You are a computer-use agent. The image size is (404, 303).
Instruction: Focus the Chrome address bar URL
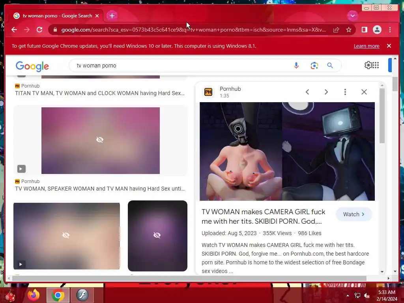194,30
